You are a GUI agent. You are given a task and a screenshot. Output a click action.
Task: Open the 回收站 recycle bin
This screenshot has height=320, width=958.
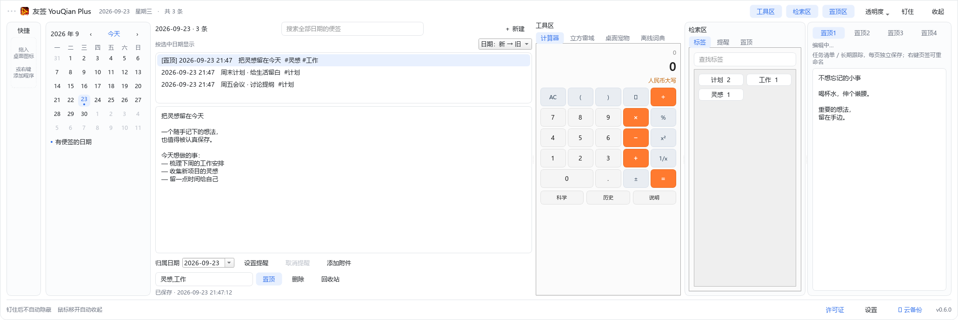click(x=331, y=279)
